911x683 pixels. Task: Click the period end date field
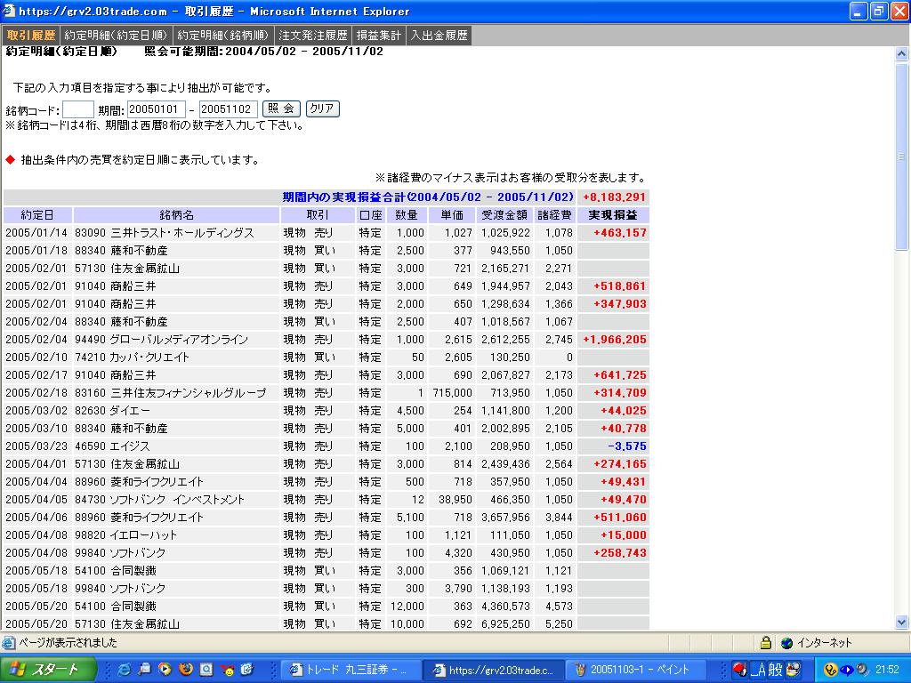pyautogui.click(x=229, y=109)
